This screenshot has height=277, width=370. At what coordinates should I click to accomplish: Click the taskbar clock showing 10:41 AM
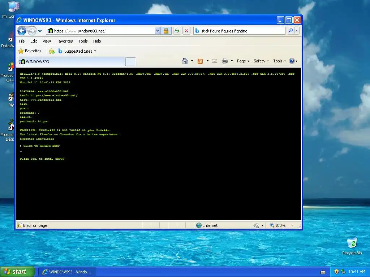tap(357, 272)
